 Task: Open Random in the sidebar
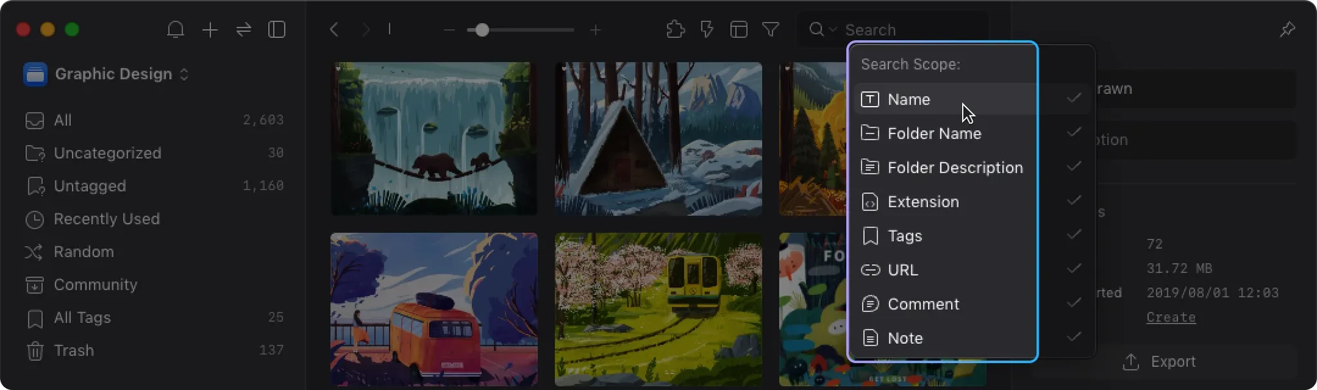[x=154, y=252]
